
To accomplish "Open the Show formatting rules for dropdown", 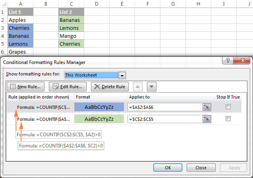I will tap(122, 75).
